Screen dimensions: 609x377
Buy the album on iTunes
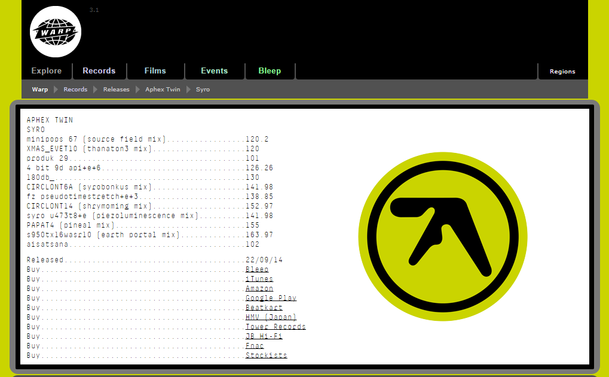pyautogui.click(x=259, y=279)
